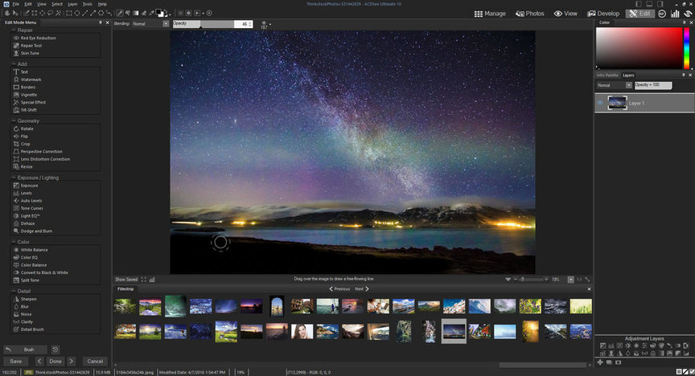The height and width of the screenshot is (376, 695).
Task: Open the layer blend mode Normal dropdown
Action: [x=613, y=84]
